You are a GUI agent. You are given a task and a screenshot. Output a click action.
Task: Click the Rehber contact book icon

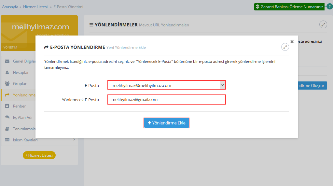tap(7, 106)
